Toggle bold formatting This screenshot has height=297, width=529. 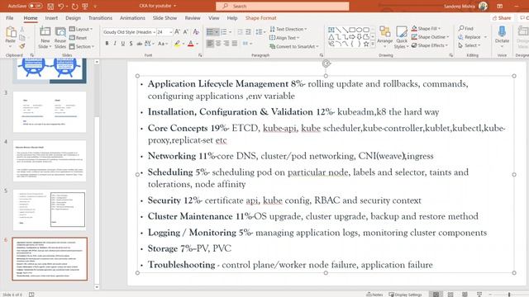pyautogui.click(x=107, y=44)
